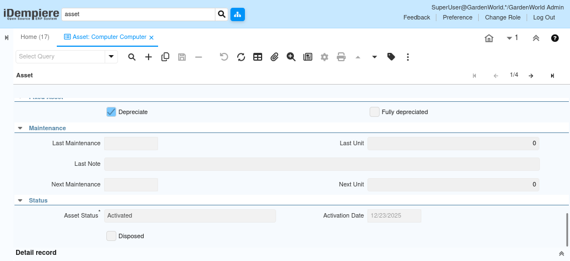The height and width of the screenshot is (261, 570).
Task: Tick the Disposed checkbox
Action: coord(111,236)
